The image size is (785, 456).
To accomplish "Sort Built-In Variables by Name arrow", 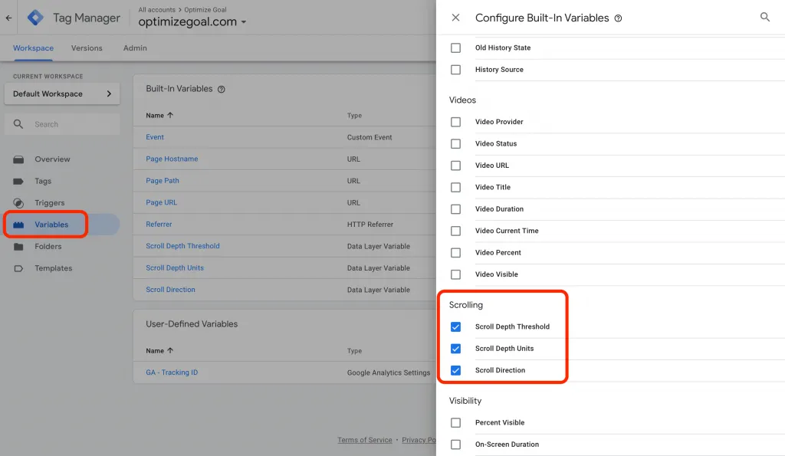I will (170, 115).
